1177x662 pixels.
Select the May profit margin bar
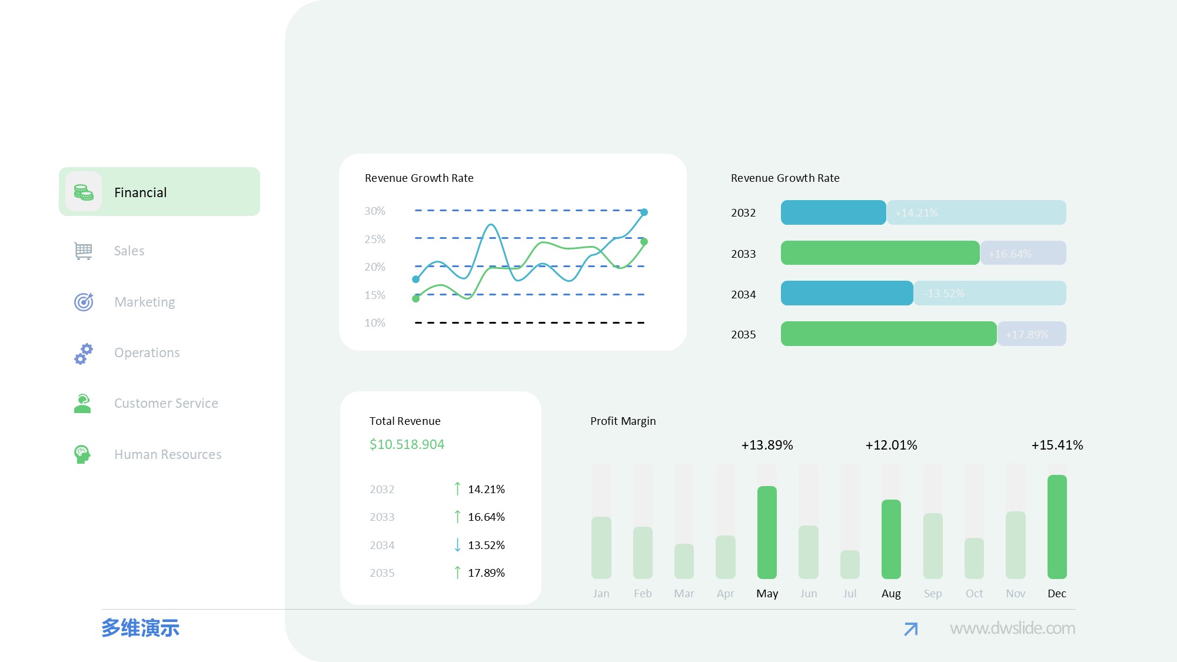(767, 532)
